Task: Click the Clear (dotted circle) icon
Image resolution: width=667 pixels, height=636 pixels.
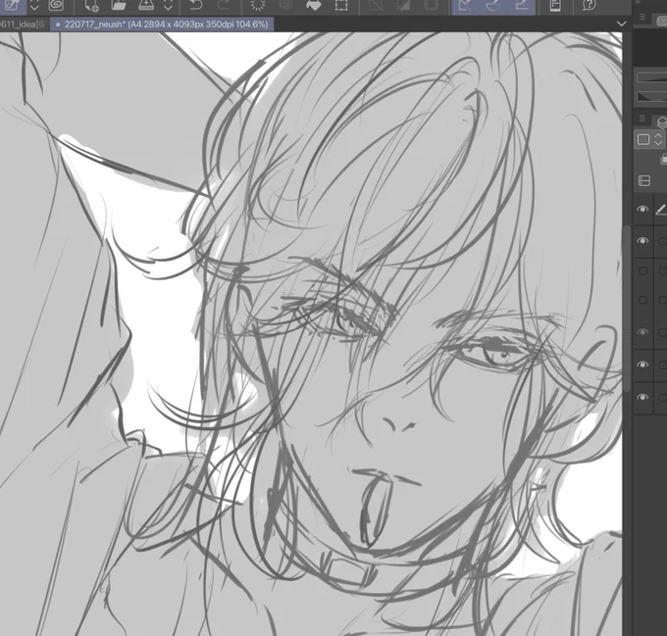Action: point(258,5)
